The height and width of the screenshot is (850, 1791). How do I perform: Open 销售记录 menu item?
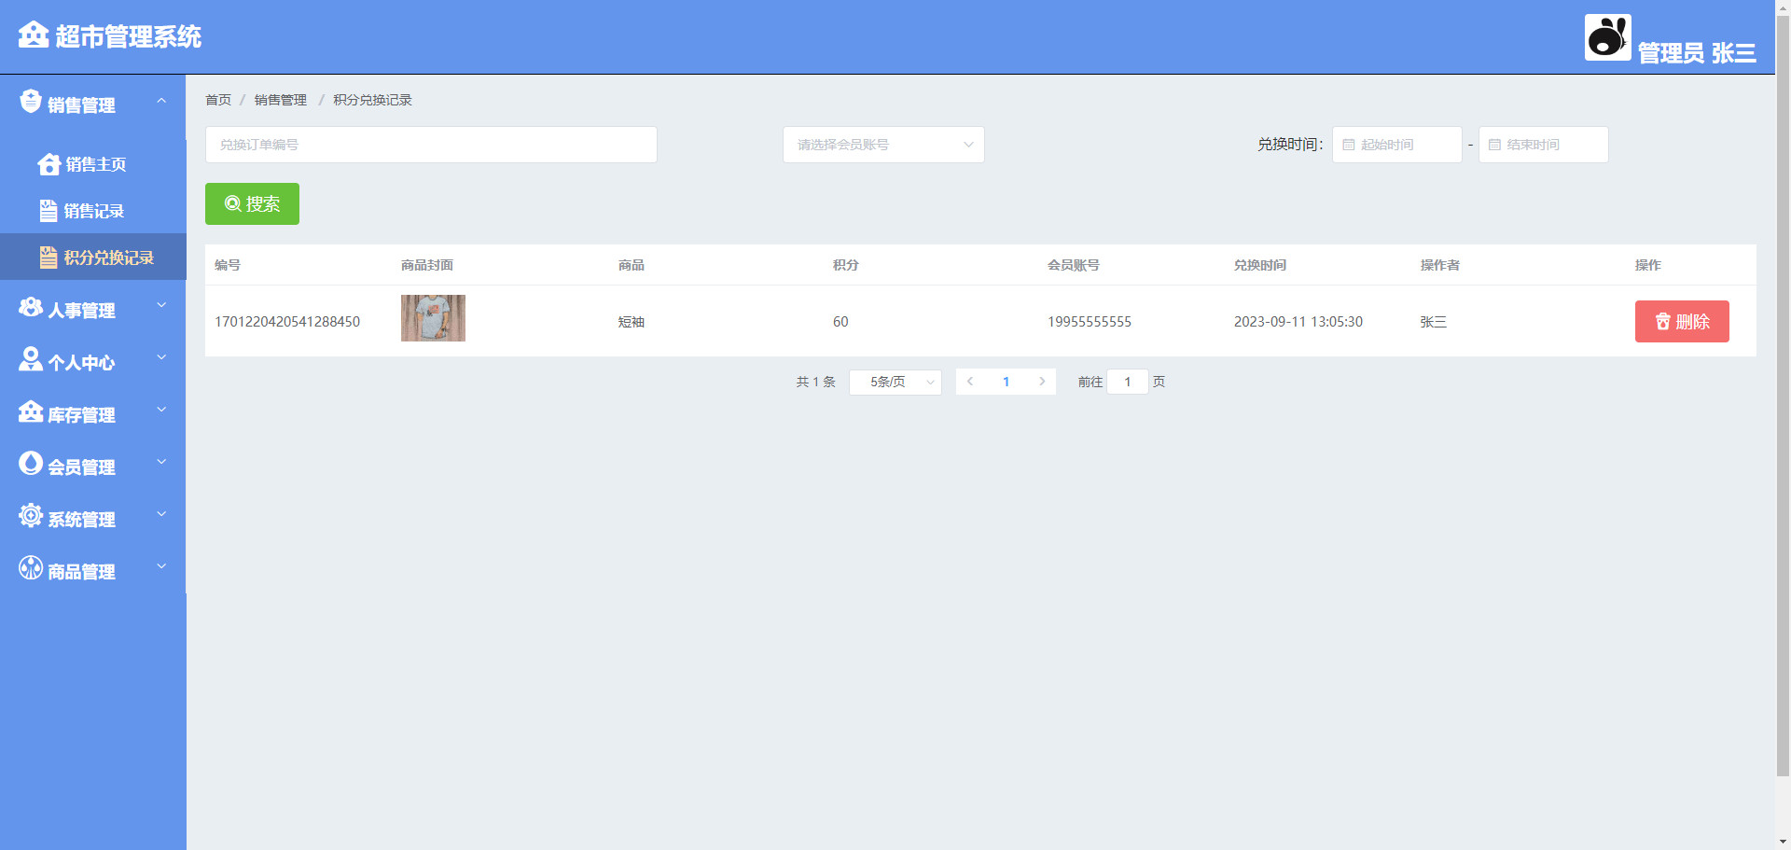93,211
